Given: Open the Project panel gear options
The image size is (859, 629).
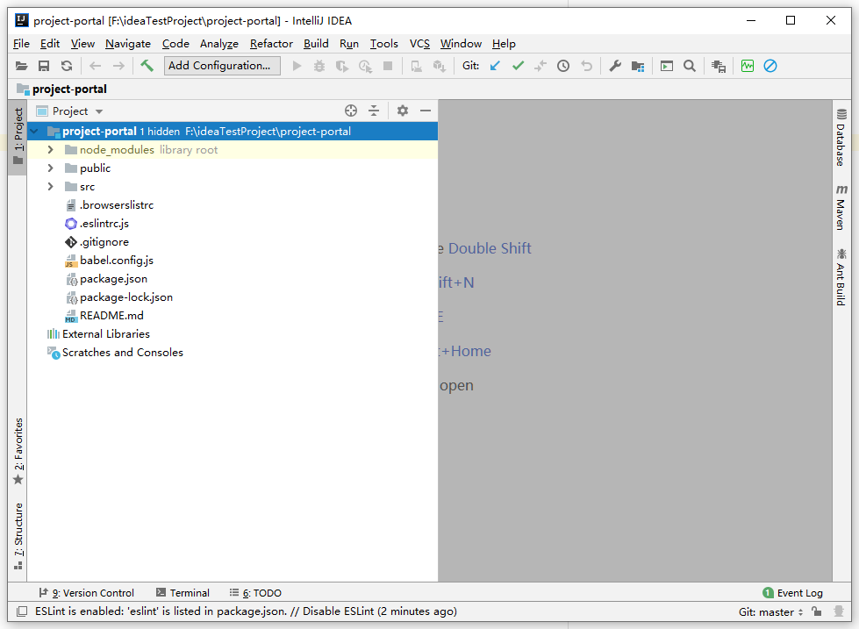Looking at the screenshot, I should 403,111.
